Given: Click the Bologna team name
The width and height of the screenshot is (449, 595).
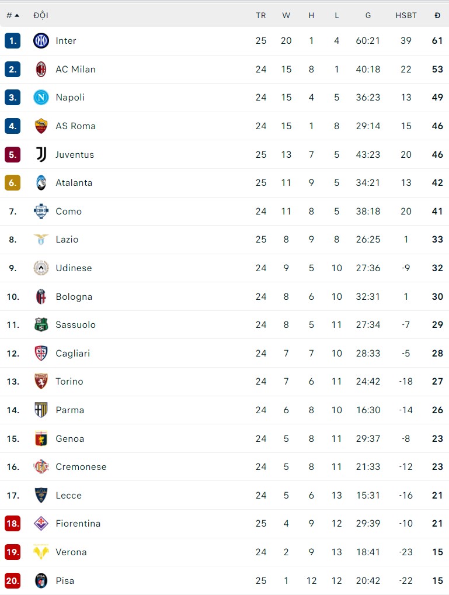Looking at the screenshot, I should click(x=74, y=296).
